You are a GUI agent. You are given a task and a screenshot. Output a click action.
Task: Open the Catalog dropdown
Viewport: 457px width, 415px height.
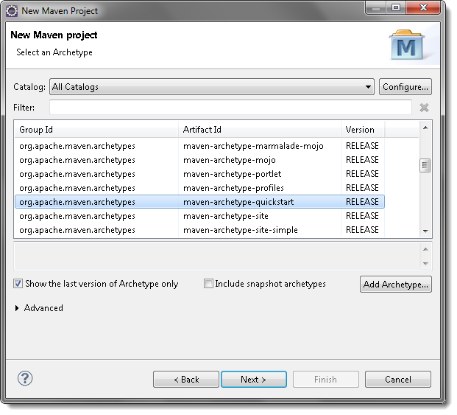point(212,87)
